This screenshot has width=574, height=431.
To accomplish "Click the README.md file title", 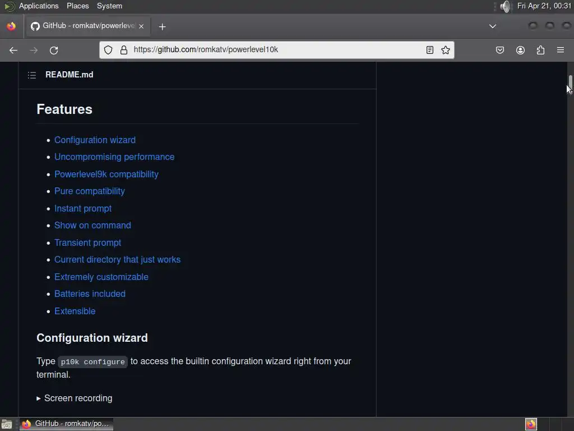I will tap(69, 75).
